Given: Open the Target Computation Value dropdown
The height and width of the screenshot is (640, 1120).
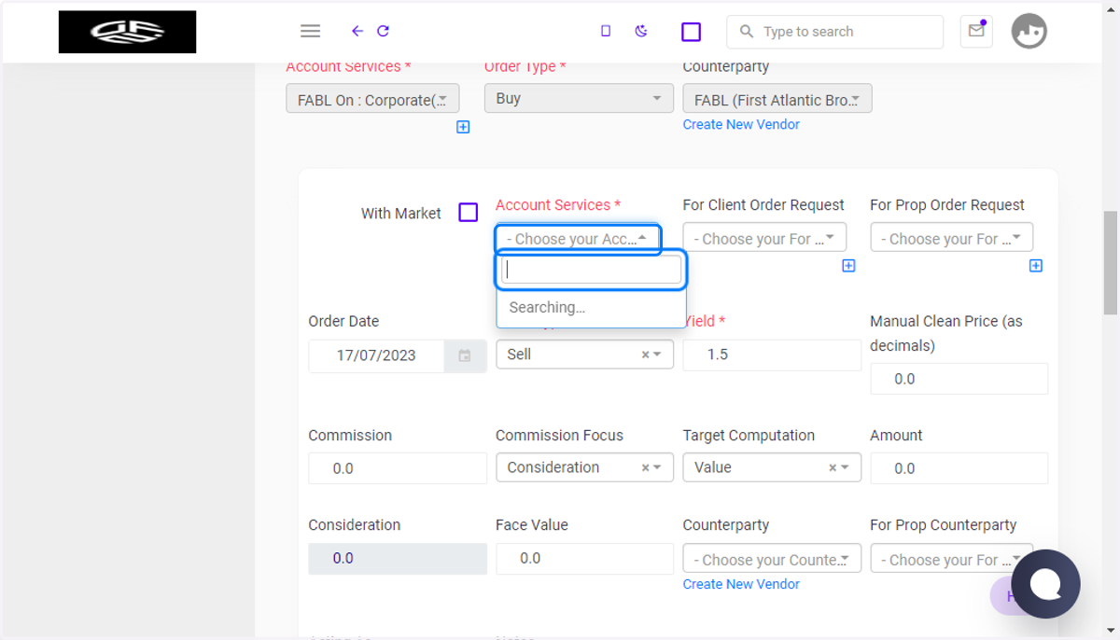Looking at the screenshot, I should (x=772, y=467).
